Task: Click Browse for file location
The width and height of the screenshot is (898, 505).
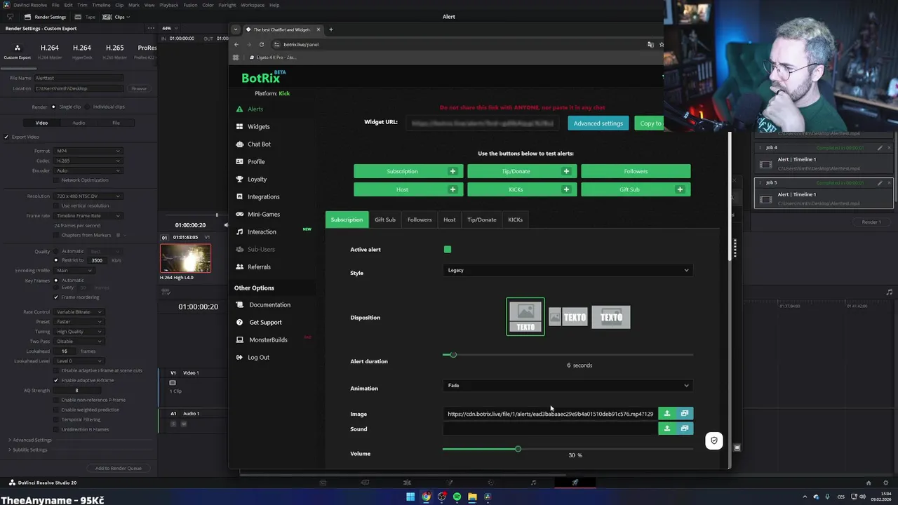Action: 139,88
